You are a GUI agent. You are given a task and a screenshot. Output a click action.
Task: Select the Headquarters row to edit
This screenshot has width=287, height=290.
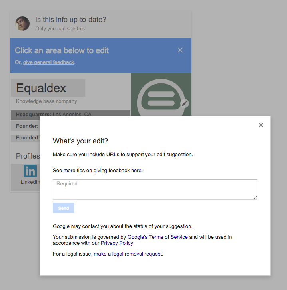tap(70, 114)
